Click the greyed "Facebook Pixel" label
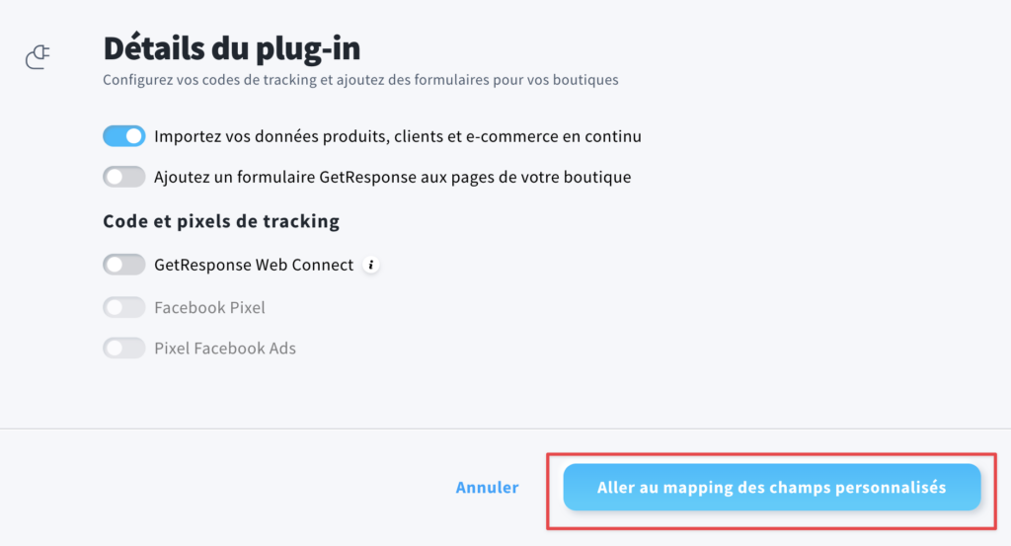The width and height of the screenshot is (1011, 546). click(209, 307)
